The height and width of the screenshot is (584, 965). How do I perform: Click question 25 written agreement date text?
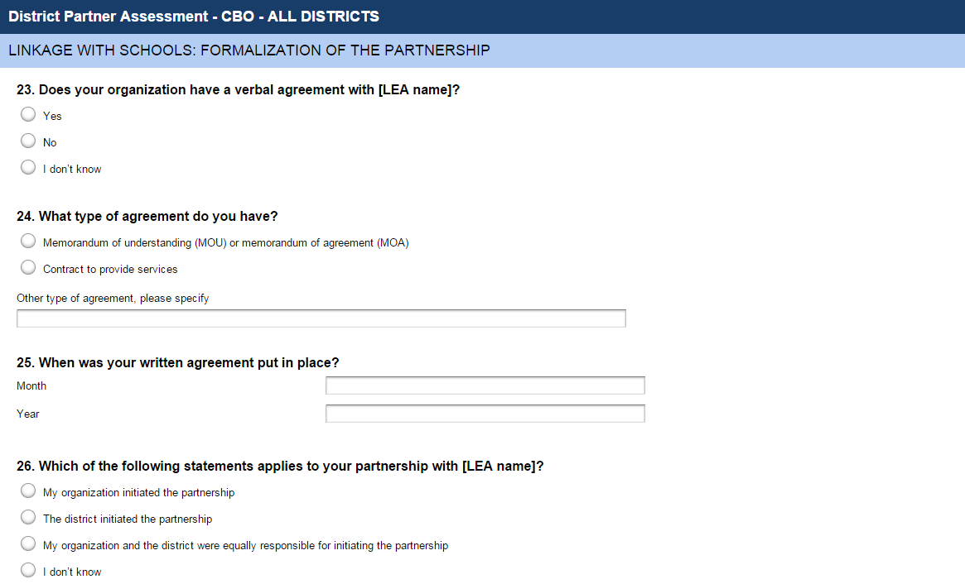pyautogui.click(x=178, y=363)
